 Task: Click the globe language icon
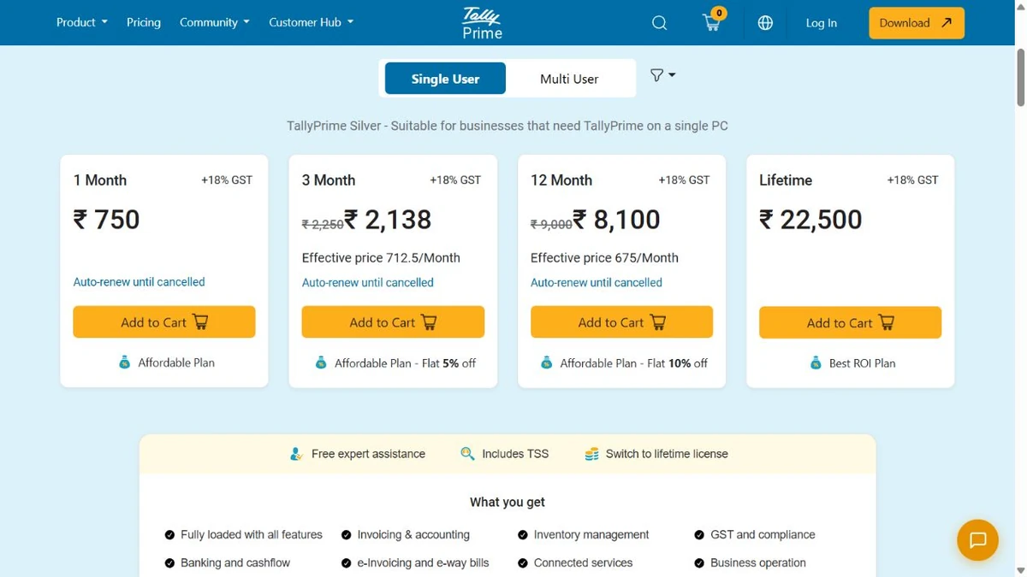coord(765,23)
